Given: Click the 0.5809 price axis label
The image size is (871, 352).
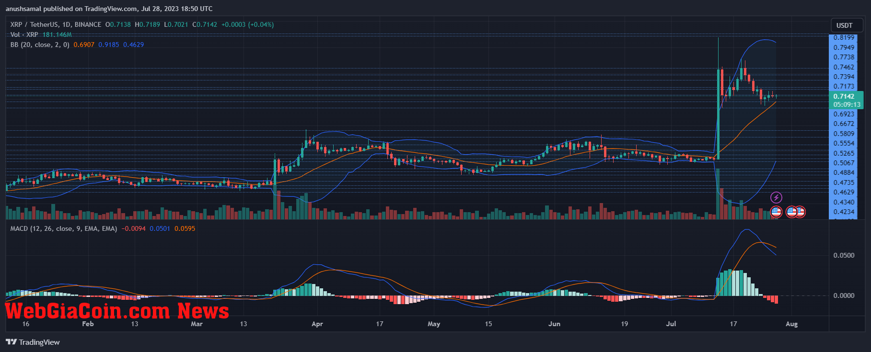Looking at the screenshot, I should pos(844,134).
